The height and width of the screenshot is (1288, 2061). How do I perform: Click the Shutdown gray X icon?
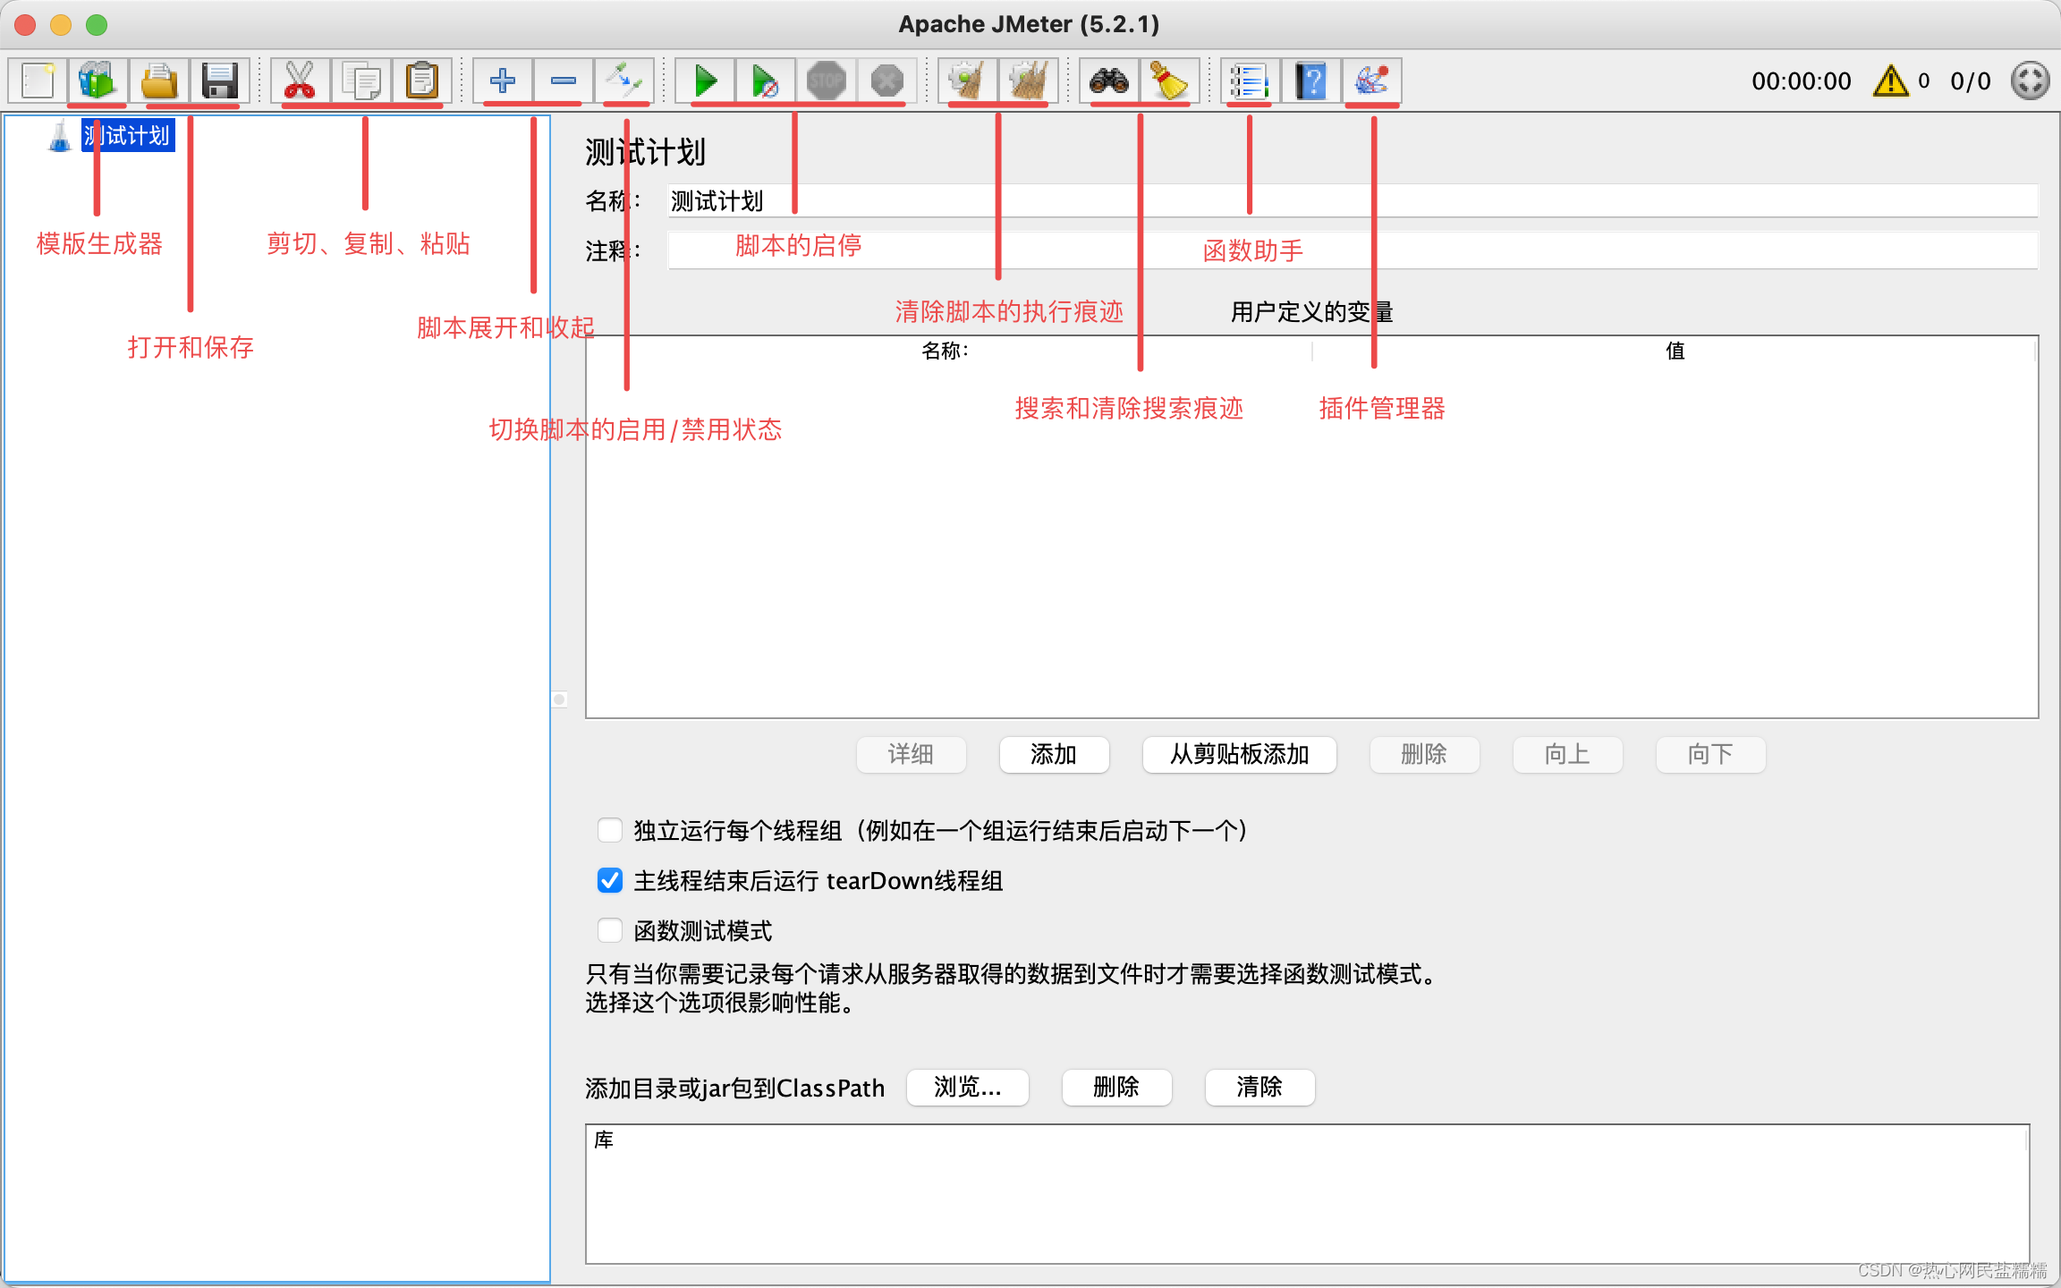coord(886,80)
